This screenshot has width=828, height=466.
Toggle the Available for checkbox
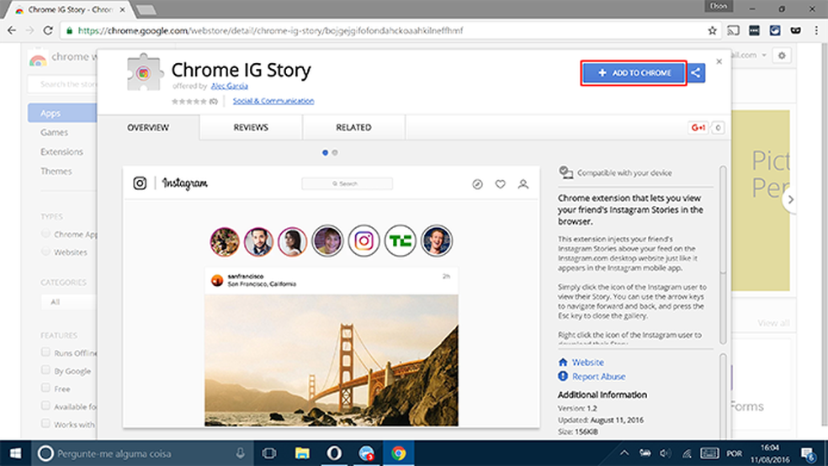[x=46, y=405]
